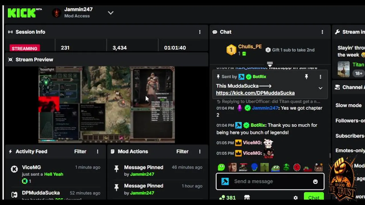
Task: Select the 01:01:40 stream duration
Action: pos(175,48)
